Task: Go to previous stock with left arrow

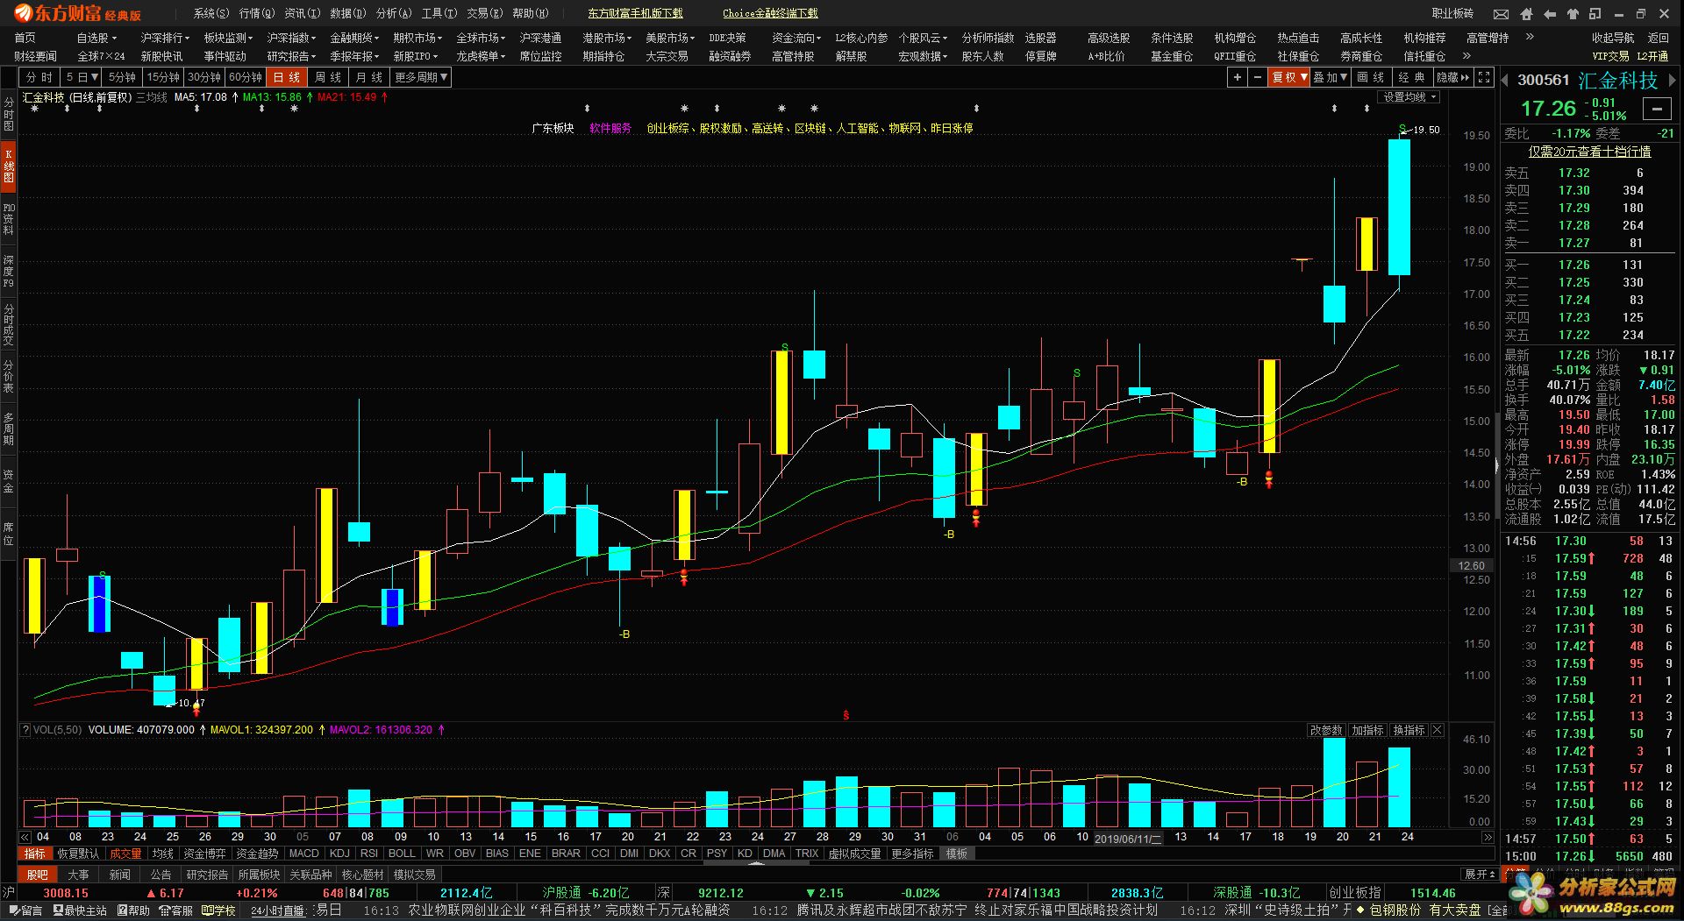Action: (1505, 81)
